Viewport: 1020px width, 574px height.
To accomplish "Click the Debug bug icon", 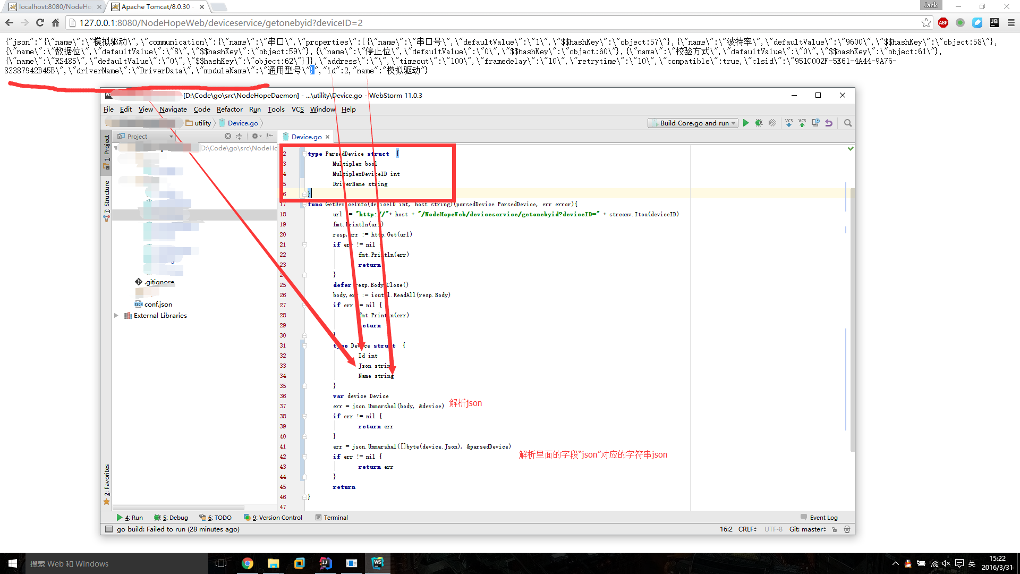I will (x=759, y=123).
